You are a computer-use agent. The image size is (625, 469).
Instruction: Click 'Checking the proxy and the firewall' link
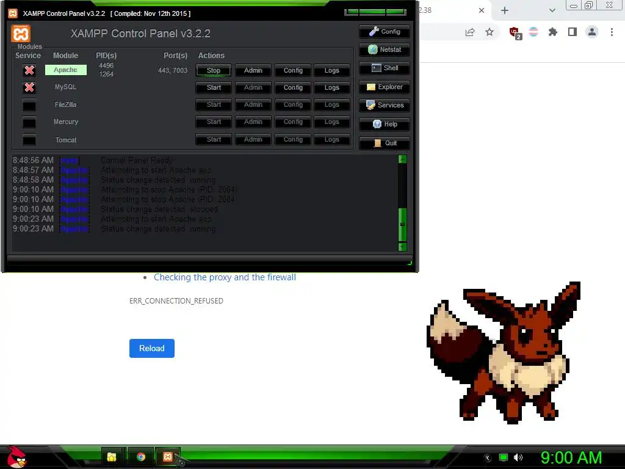[225, 277]
